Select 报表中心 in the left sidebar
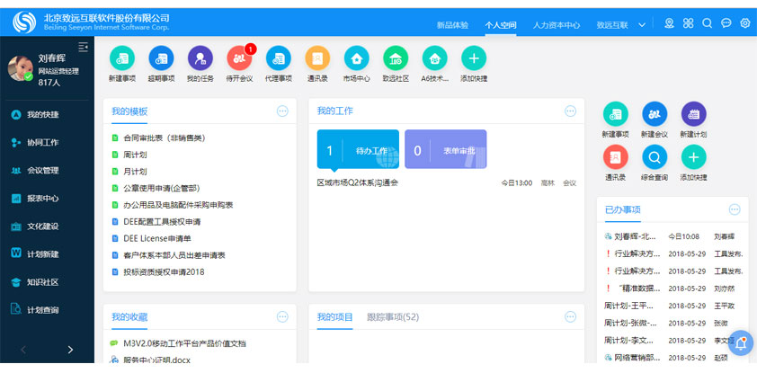 click(x=42, y=199)
